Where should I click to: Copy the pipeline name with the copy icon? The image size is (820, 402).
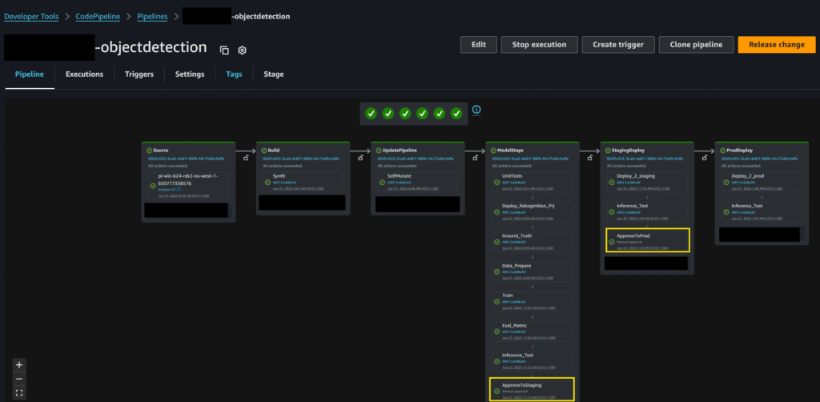pyautogui.click(x=224, y=50)
